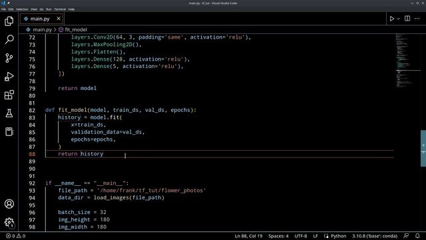
Task: Click 'img_height = 180' line
Action: 84,219
